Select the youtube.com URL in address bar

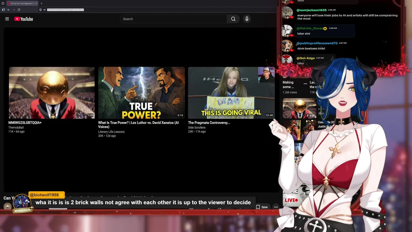pos(65,10)
